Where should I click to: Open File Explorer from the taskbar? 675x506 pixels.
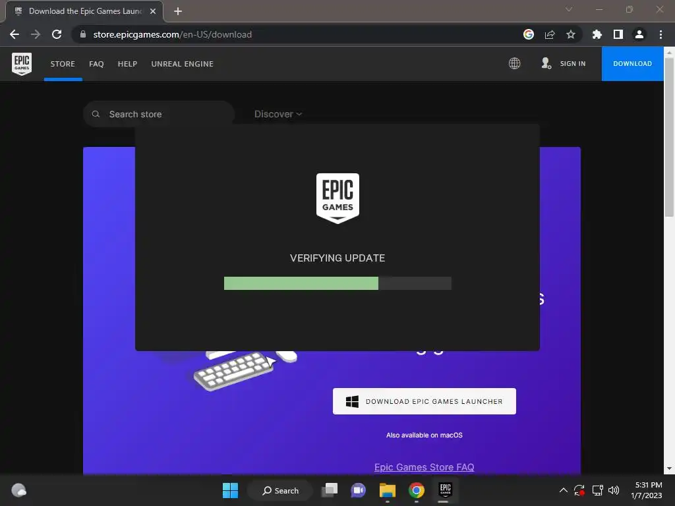coord(388,490)
